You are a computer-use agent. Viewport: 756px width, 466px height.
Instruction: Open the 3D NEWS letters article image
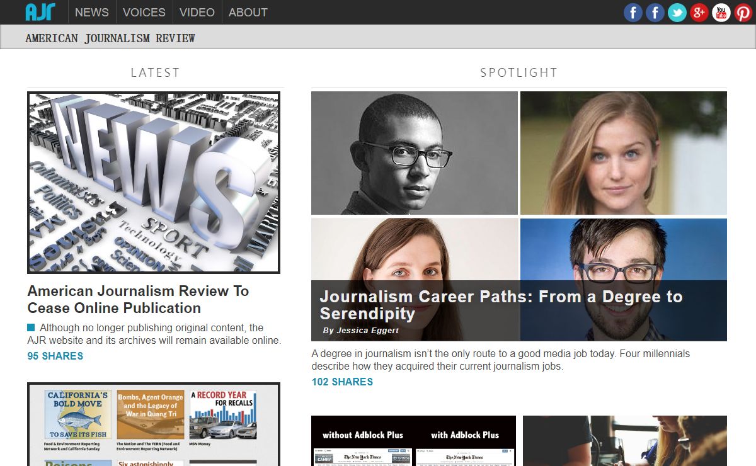point(154,183)
